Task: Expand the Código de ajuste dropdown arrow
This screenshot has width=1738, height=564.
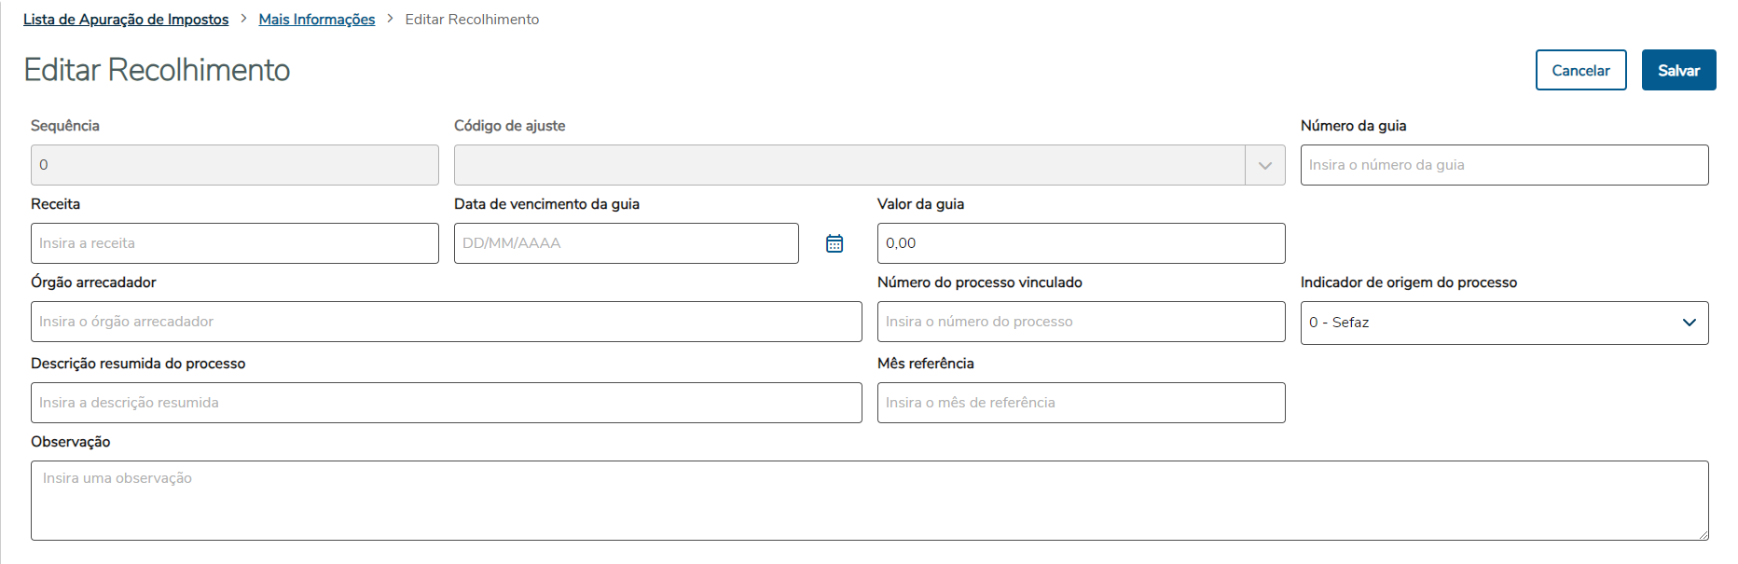Action: (x=1265, y=165)
